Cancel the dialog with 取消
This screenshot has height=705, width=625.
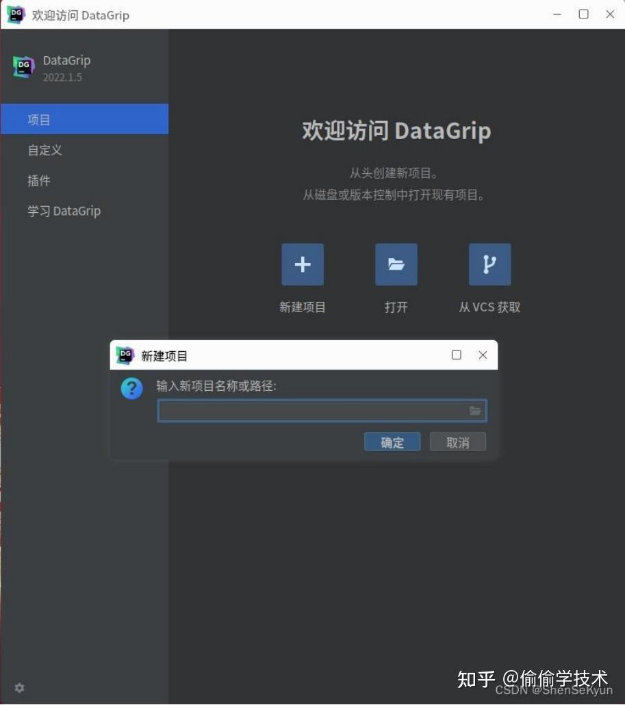pos(457,441)
